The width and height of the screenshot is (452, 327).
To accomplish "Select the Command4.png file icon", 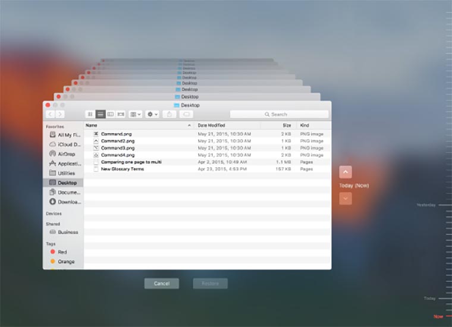I will tap(96, 155).
